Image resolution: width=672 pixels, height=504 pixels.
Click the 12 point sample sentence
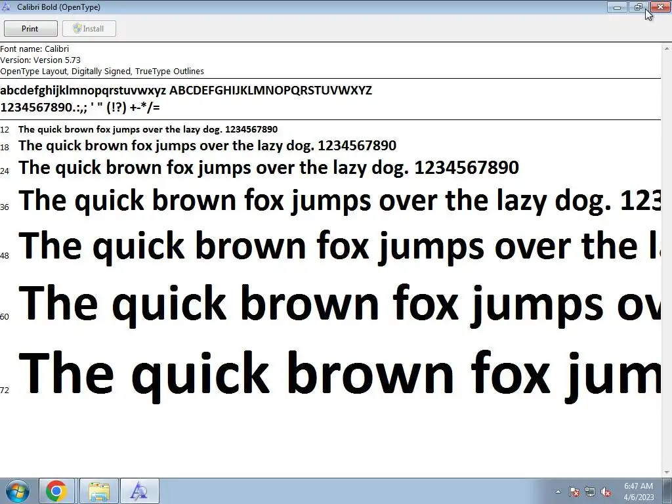pos(148,129)
